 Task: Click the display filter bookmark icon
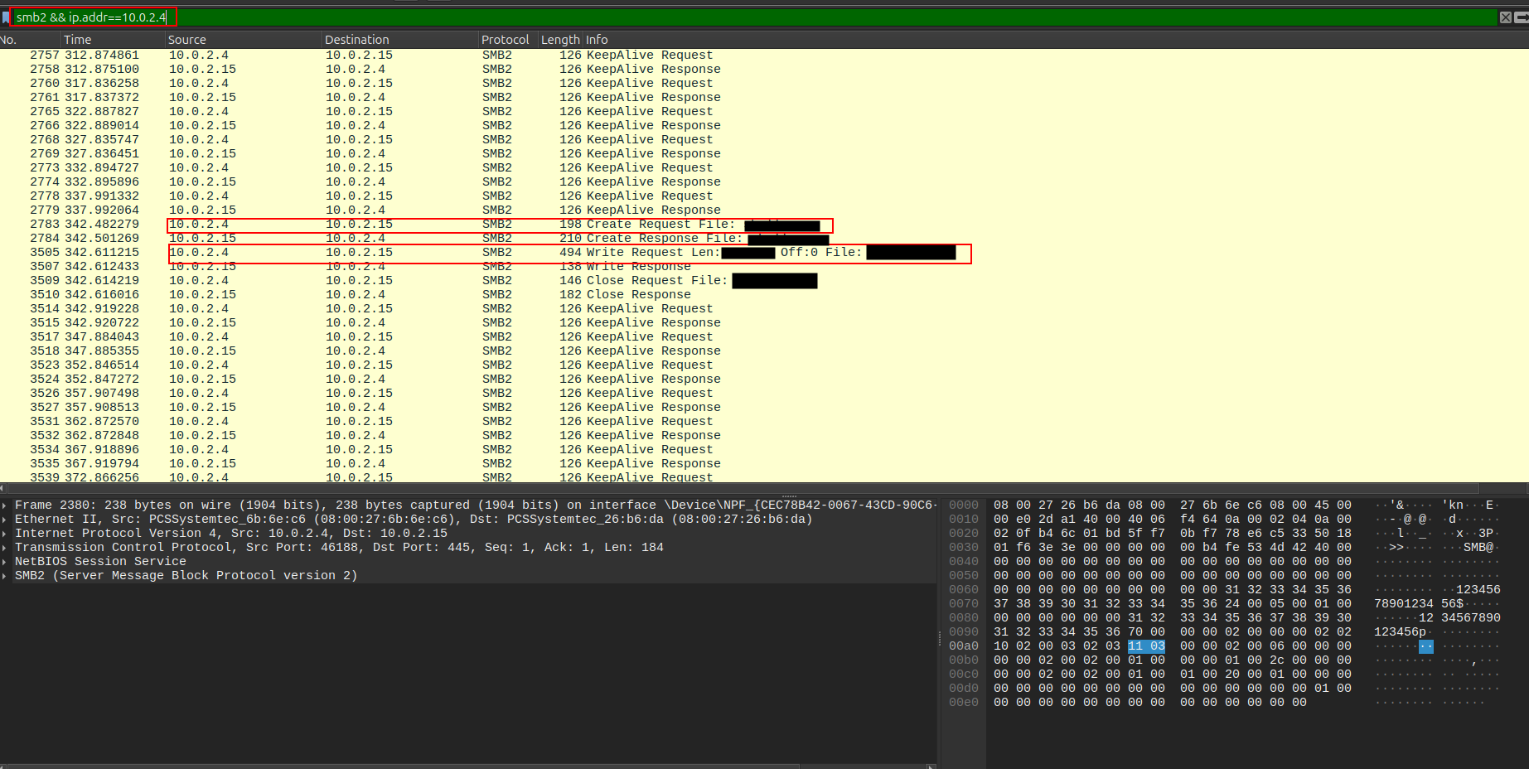[x=6, y=17]
